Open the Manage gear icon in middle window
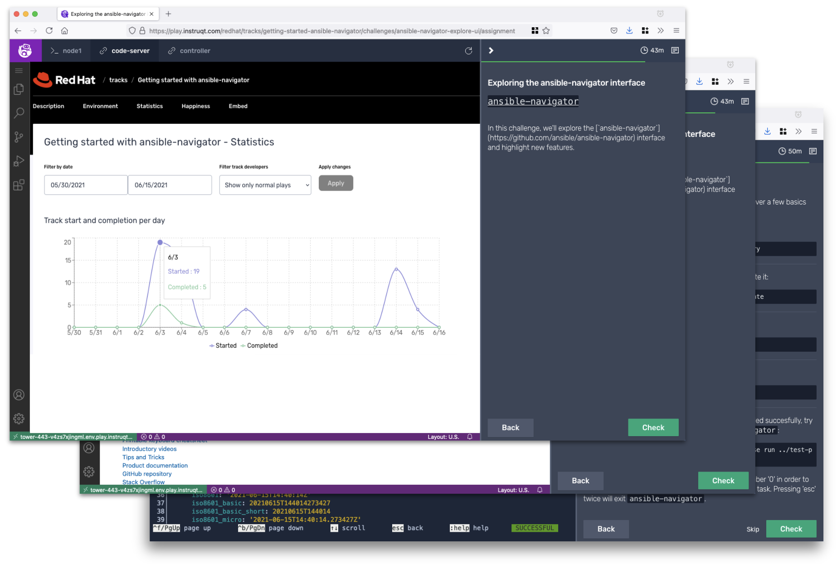This screenshot has width=837, height=564. pyautogui.click(x=89, y=472)
